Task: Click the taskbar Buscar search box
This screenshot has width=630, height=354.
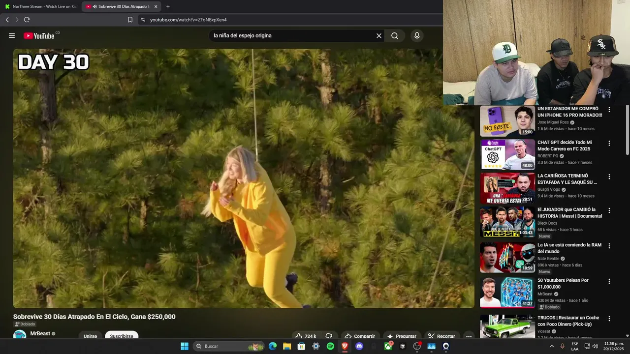Action: coord(229,346)
